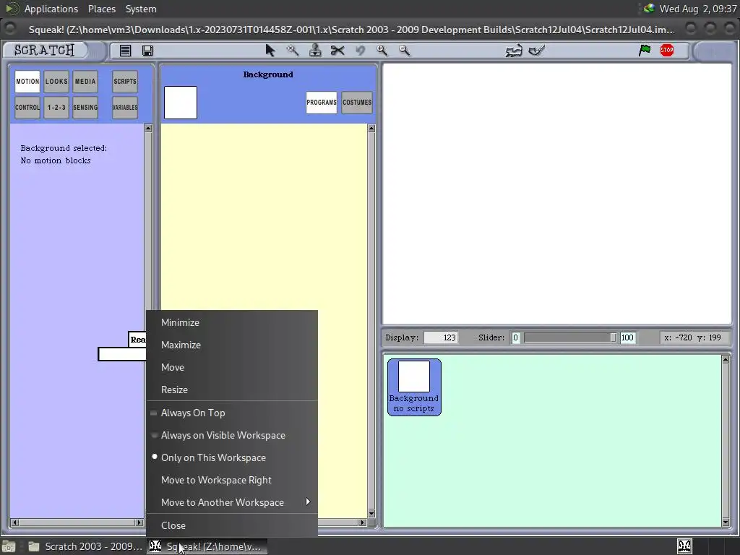Add a new cat sprite icon

pos(514,51)
